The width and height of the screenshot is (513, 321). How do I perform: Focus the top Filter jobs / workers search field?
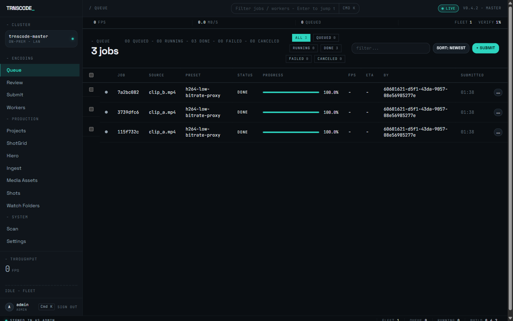pyautogui.click(x=285, y=9)
